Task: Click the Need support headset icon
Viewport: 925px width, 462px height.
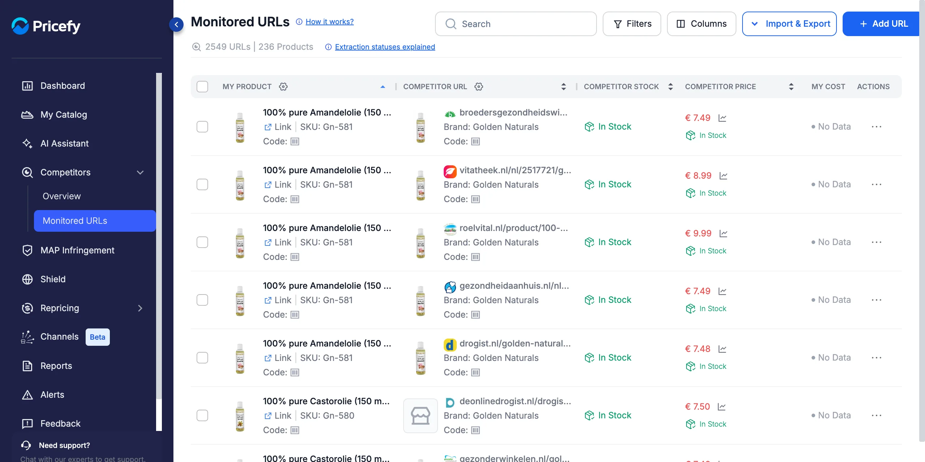Action: click(26, 445)
